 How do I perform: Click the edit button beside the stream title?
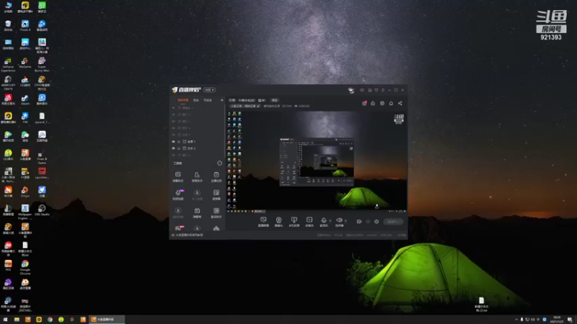pyautogui.click(x=275, y=100)
